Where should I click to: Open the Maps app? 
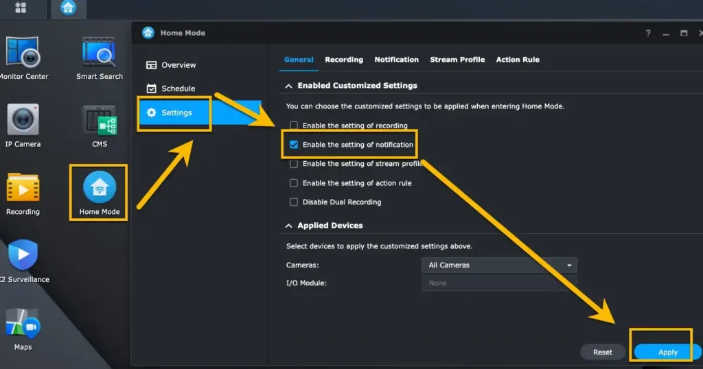[x=23, y=329]
